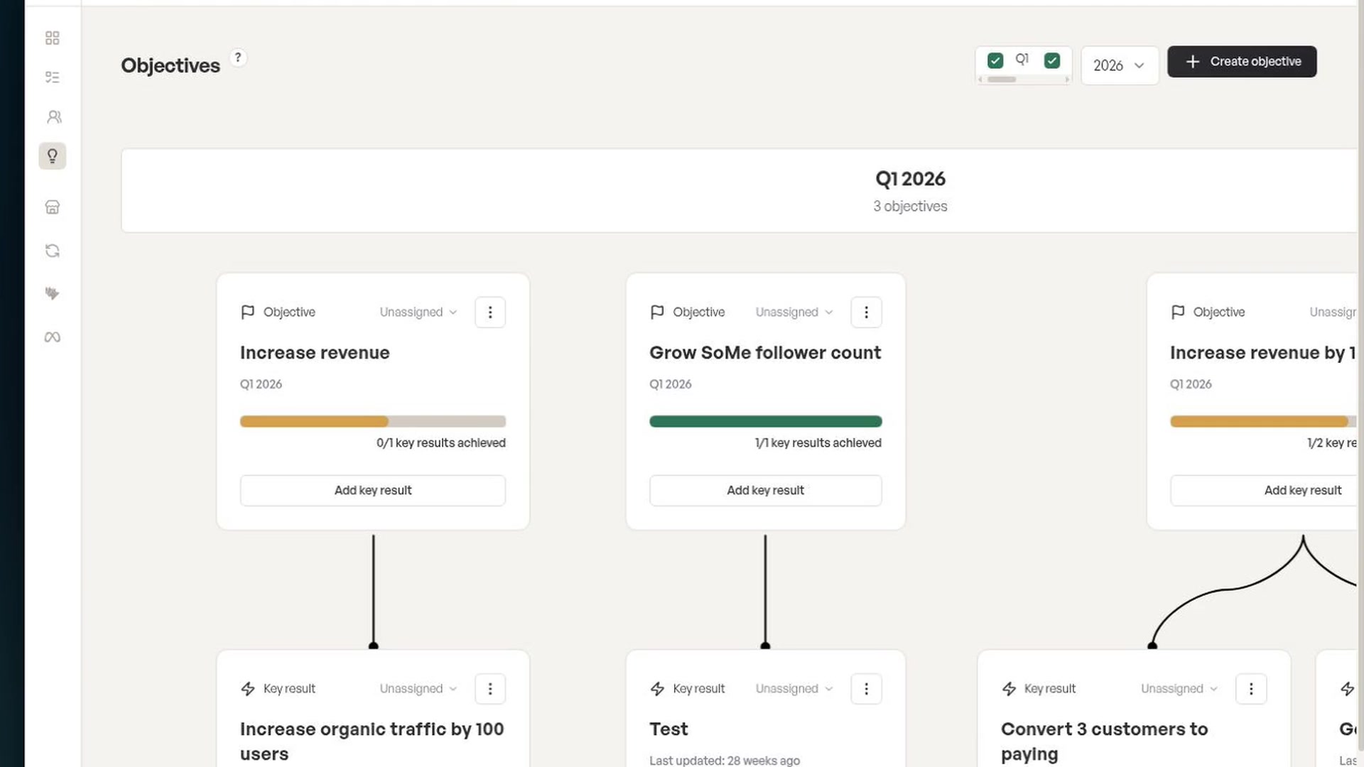Toggle the checkbox right of Q1 label
1364x767 pixels.
tap(1052, 60)
